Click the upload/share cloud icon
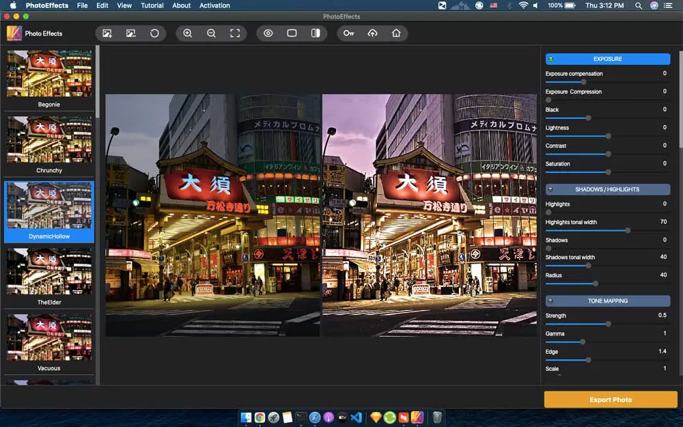The height and width of the screenshot is (427, 683). point(372,33)
